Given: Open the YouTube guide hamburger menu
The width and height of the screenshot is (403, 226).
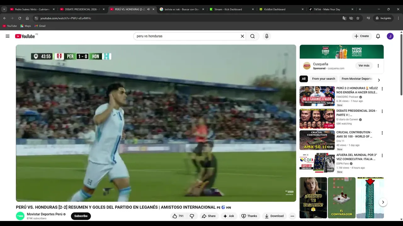Looking at the screenshot, I should (x=8, y=36).
